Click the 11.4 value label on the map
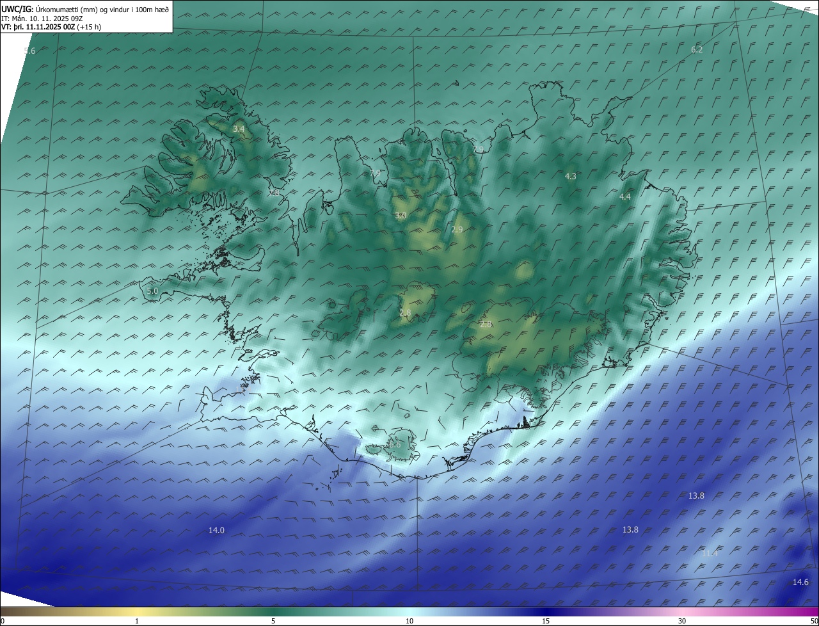The image size is (819, 626). pyautogui.click(x=710, y=553)
